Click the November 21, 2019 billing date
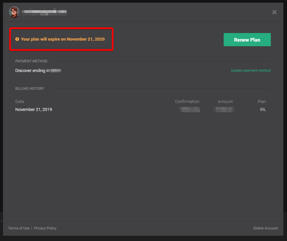 coord(34,110)
